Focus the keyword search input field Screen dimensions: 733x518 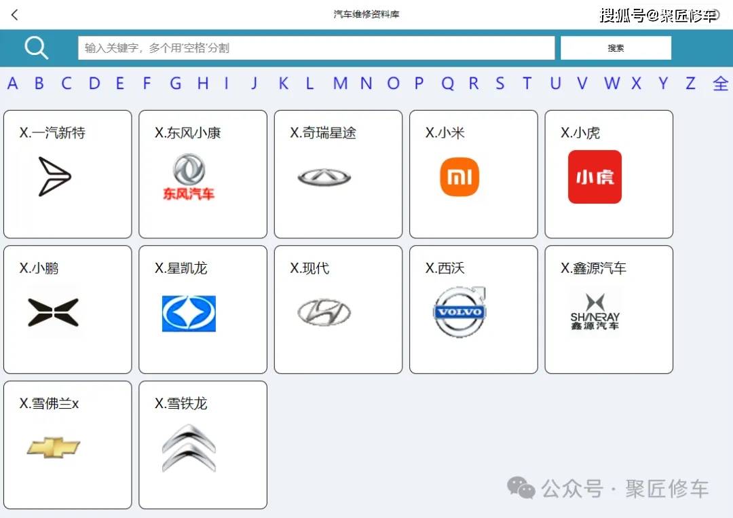[x=316, y=48]
